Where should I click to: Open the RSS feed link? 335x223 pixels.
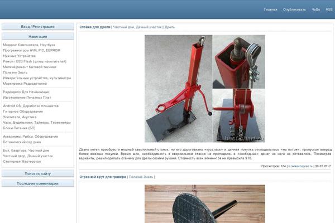click(329, 9)
